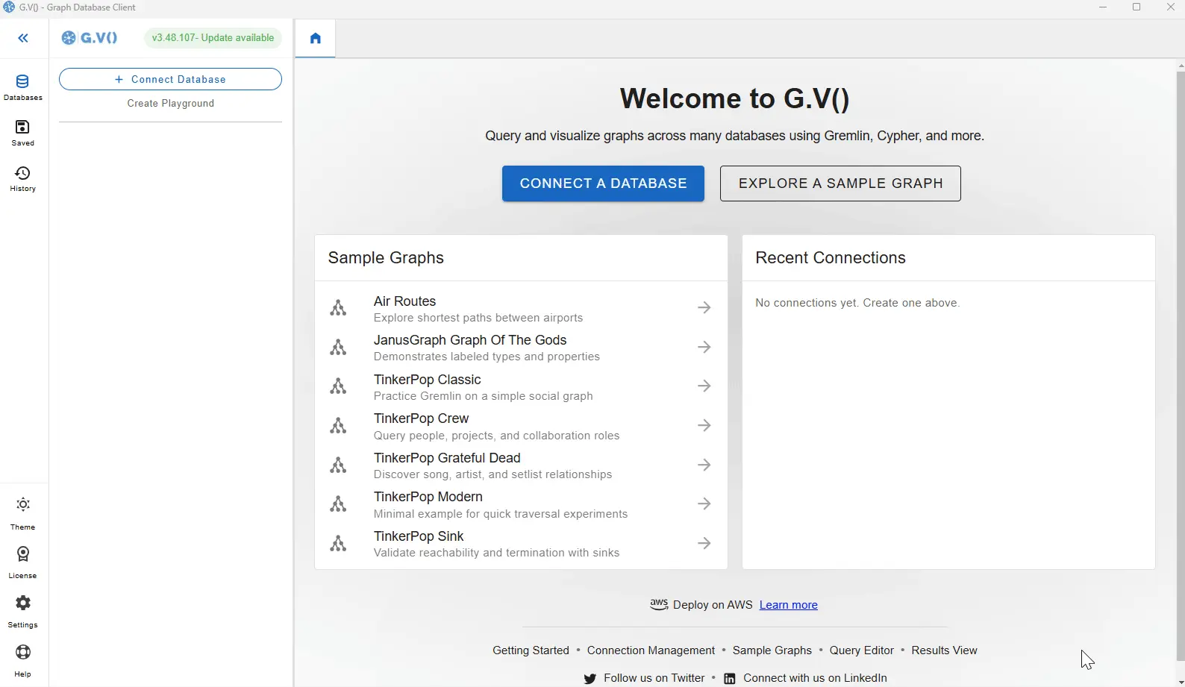Open the Databases sidebar panel
1185x687 pixels.
pyautogui.click(x=23, y=87)
